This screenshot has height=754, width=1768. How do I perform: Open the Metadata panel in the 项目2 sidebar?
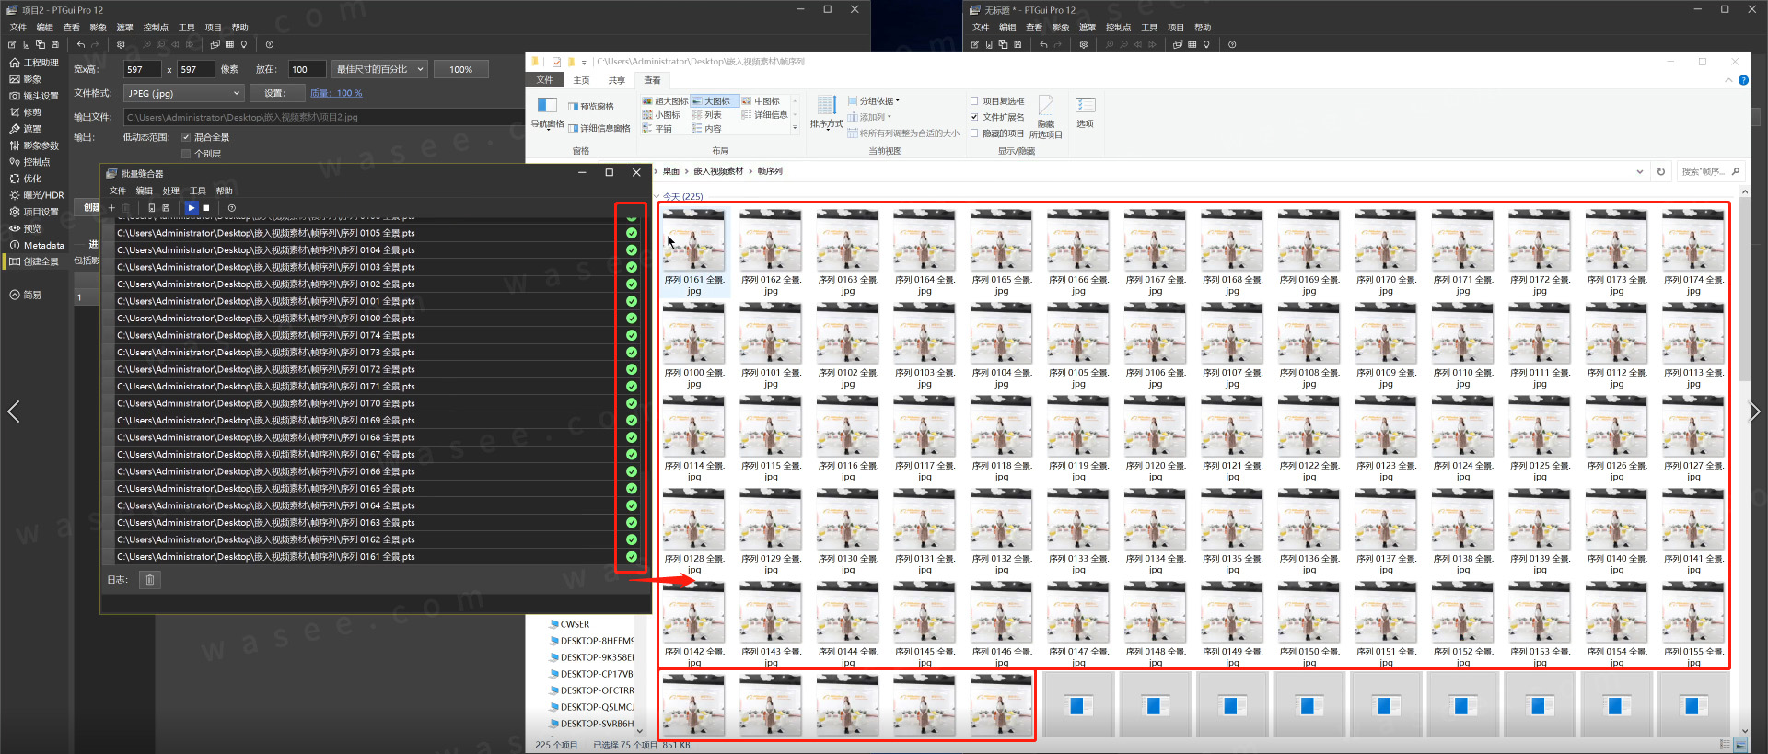point(37,245)
